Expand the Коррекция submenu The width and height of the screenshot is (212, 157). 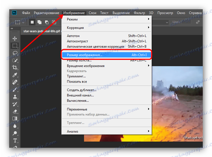coord(106,27)
